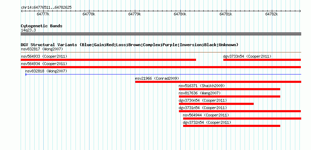Click the nsv564944 red loss bar

[242, 119]
